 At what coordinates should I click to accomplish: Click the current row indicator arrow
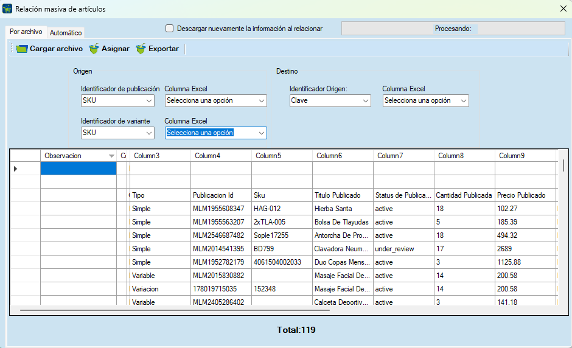[15, 169]
